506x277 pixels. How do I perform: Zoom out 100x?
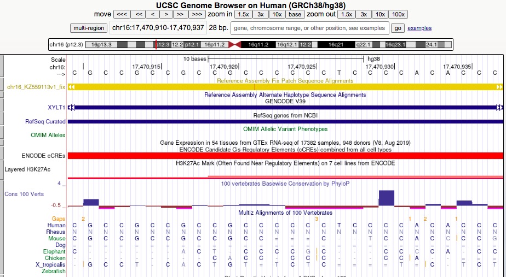click(x=399, y=14)
